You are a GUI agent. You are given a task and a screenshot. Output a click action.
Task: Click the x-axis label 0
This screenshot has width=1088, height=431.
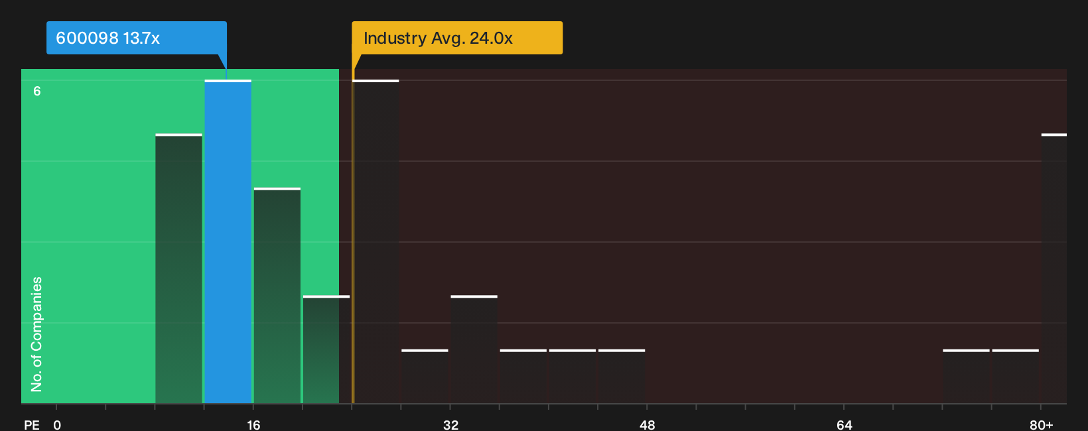pos(57,424)
